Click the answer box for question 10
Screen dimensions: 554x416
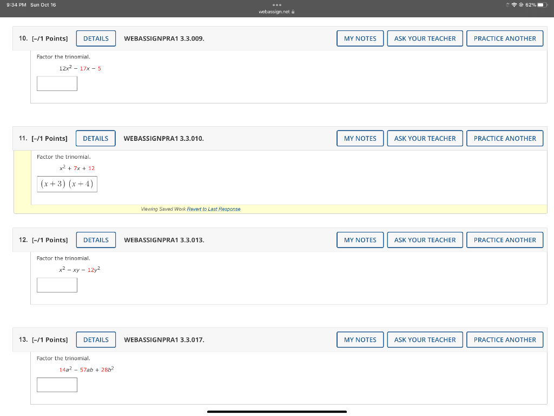coord(57,83)
